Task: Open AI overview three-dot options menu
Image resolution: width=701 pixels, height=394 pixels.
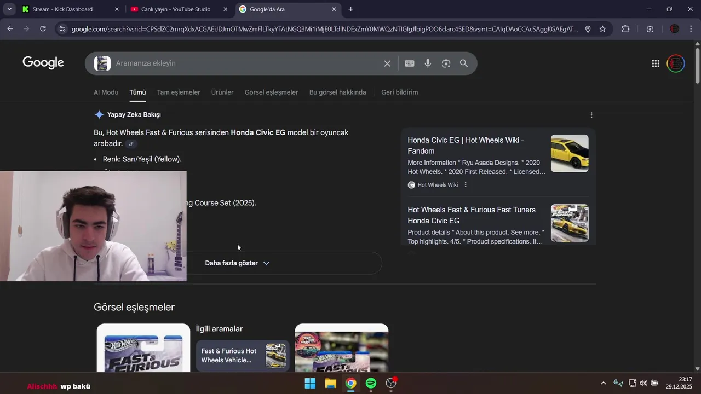Action: point(591,115)
